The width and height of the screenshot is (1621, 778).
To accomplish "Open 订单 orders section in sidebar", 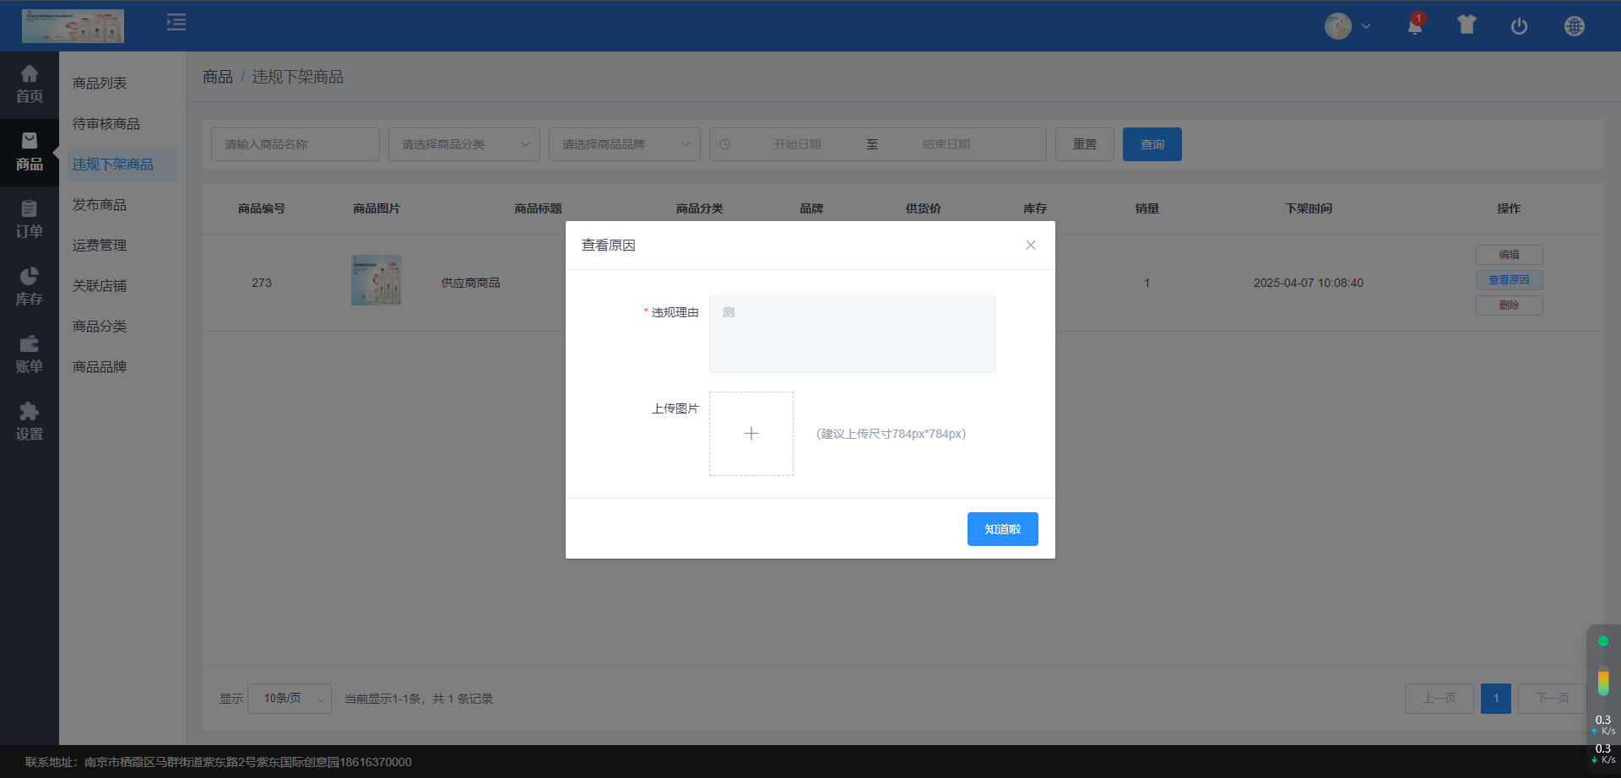I will (x=29, y=219).
